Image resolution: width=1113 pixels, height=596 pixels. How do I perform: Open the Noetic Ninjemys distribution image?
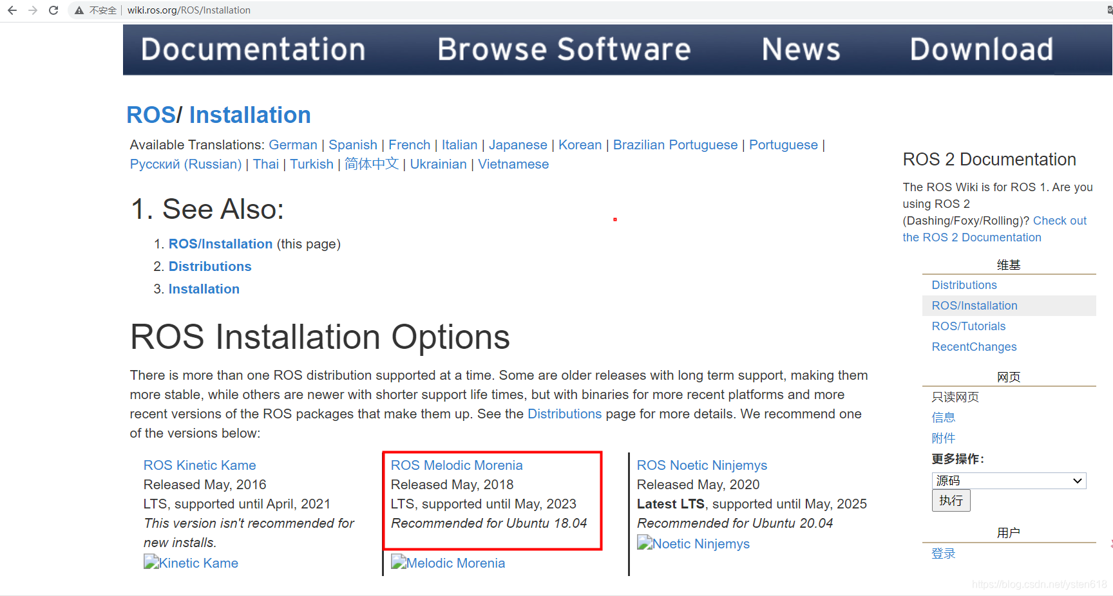point(693,543)
